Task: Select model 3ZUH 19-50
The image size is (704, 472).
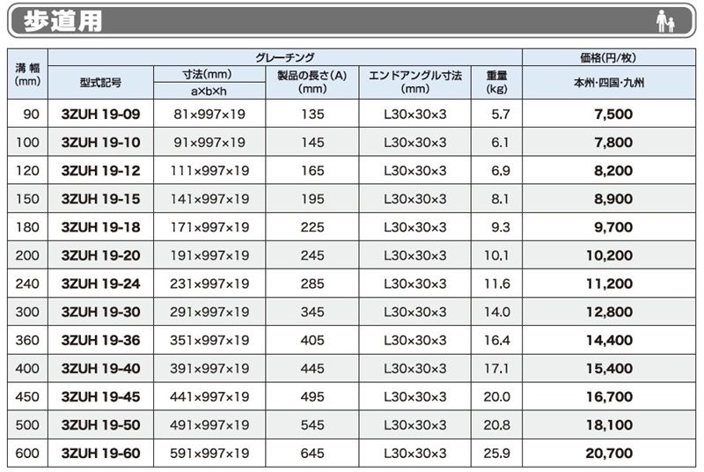Action: click(100, 424)
